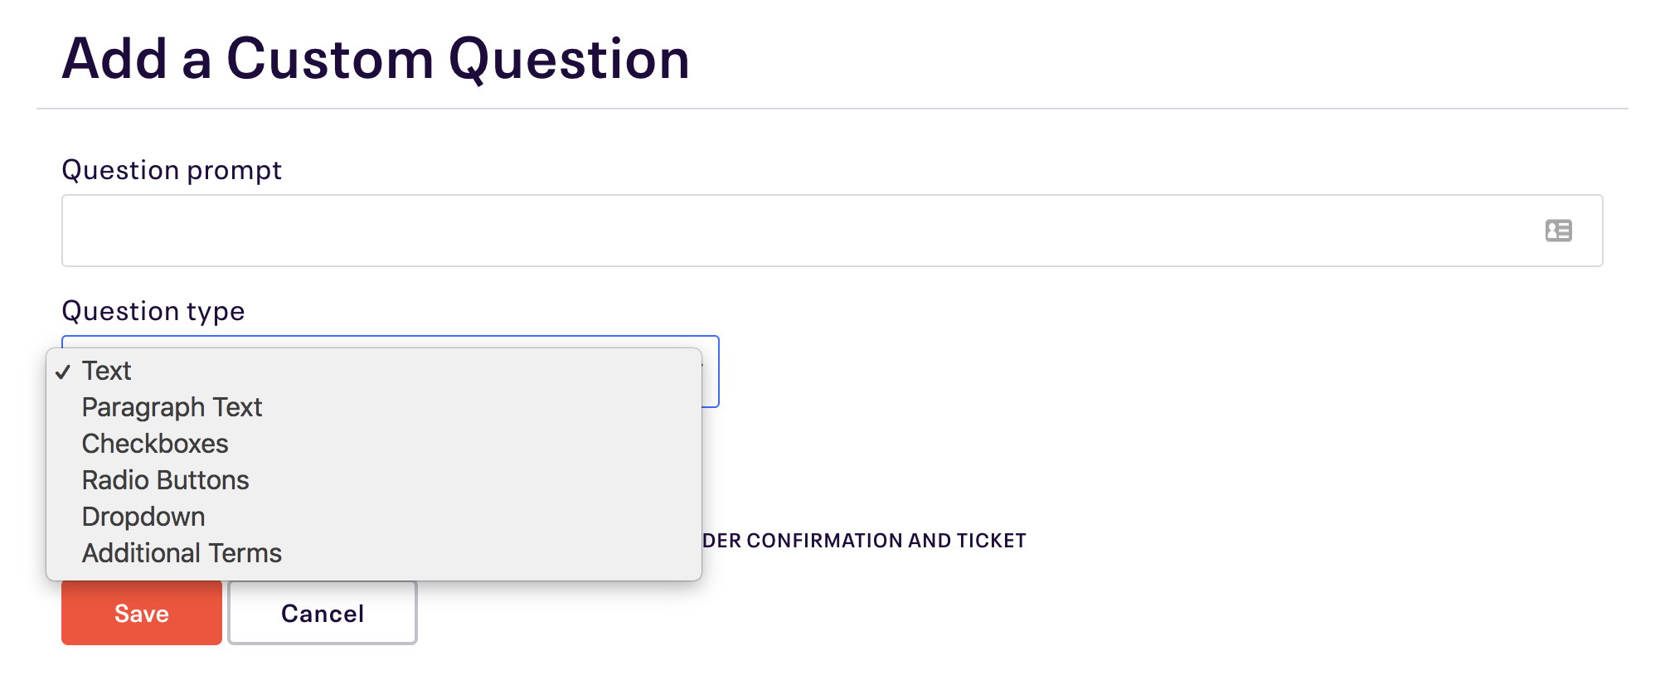Click the word TICKET in the partially hidden label
The width and height of the screenshot is (1660, 685).
(992, 541)
